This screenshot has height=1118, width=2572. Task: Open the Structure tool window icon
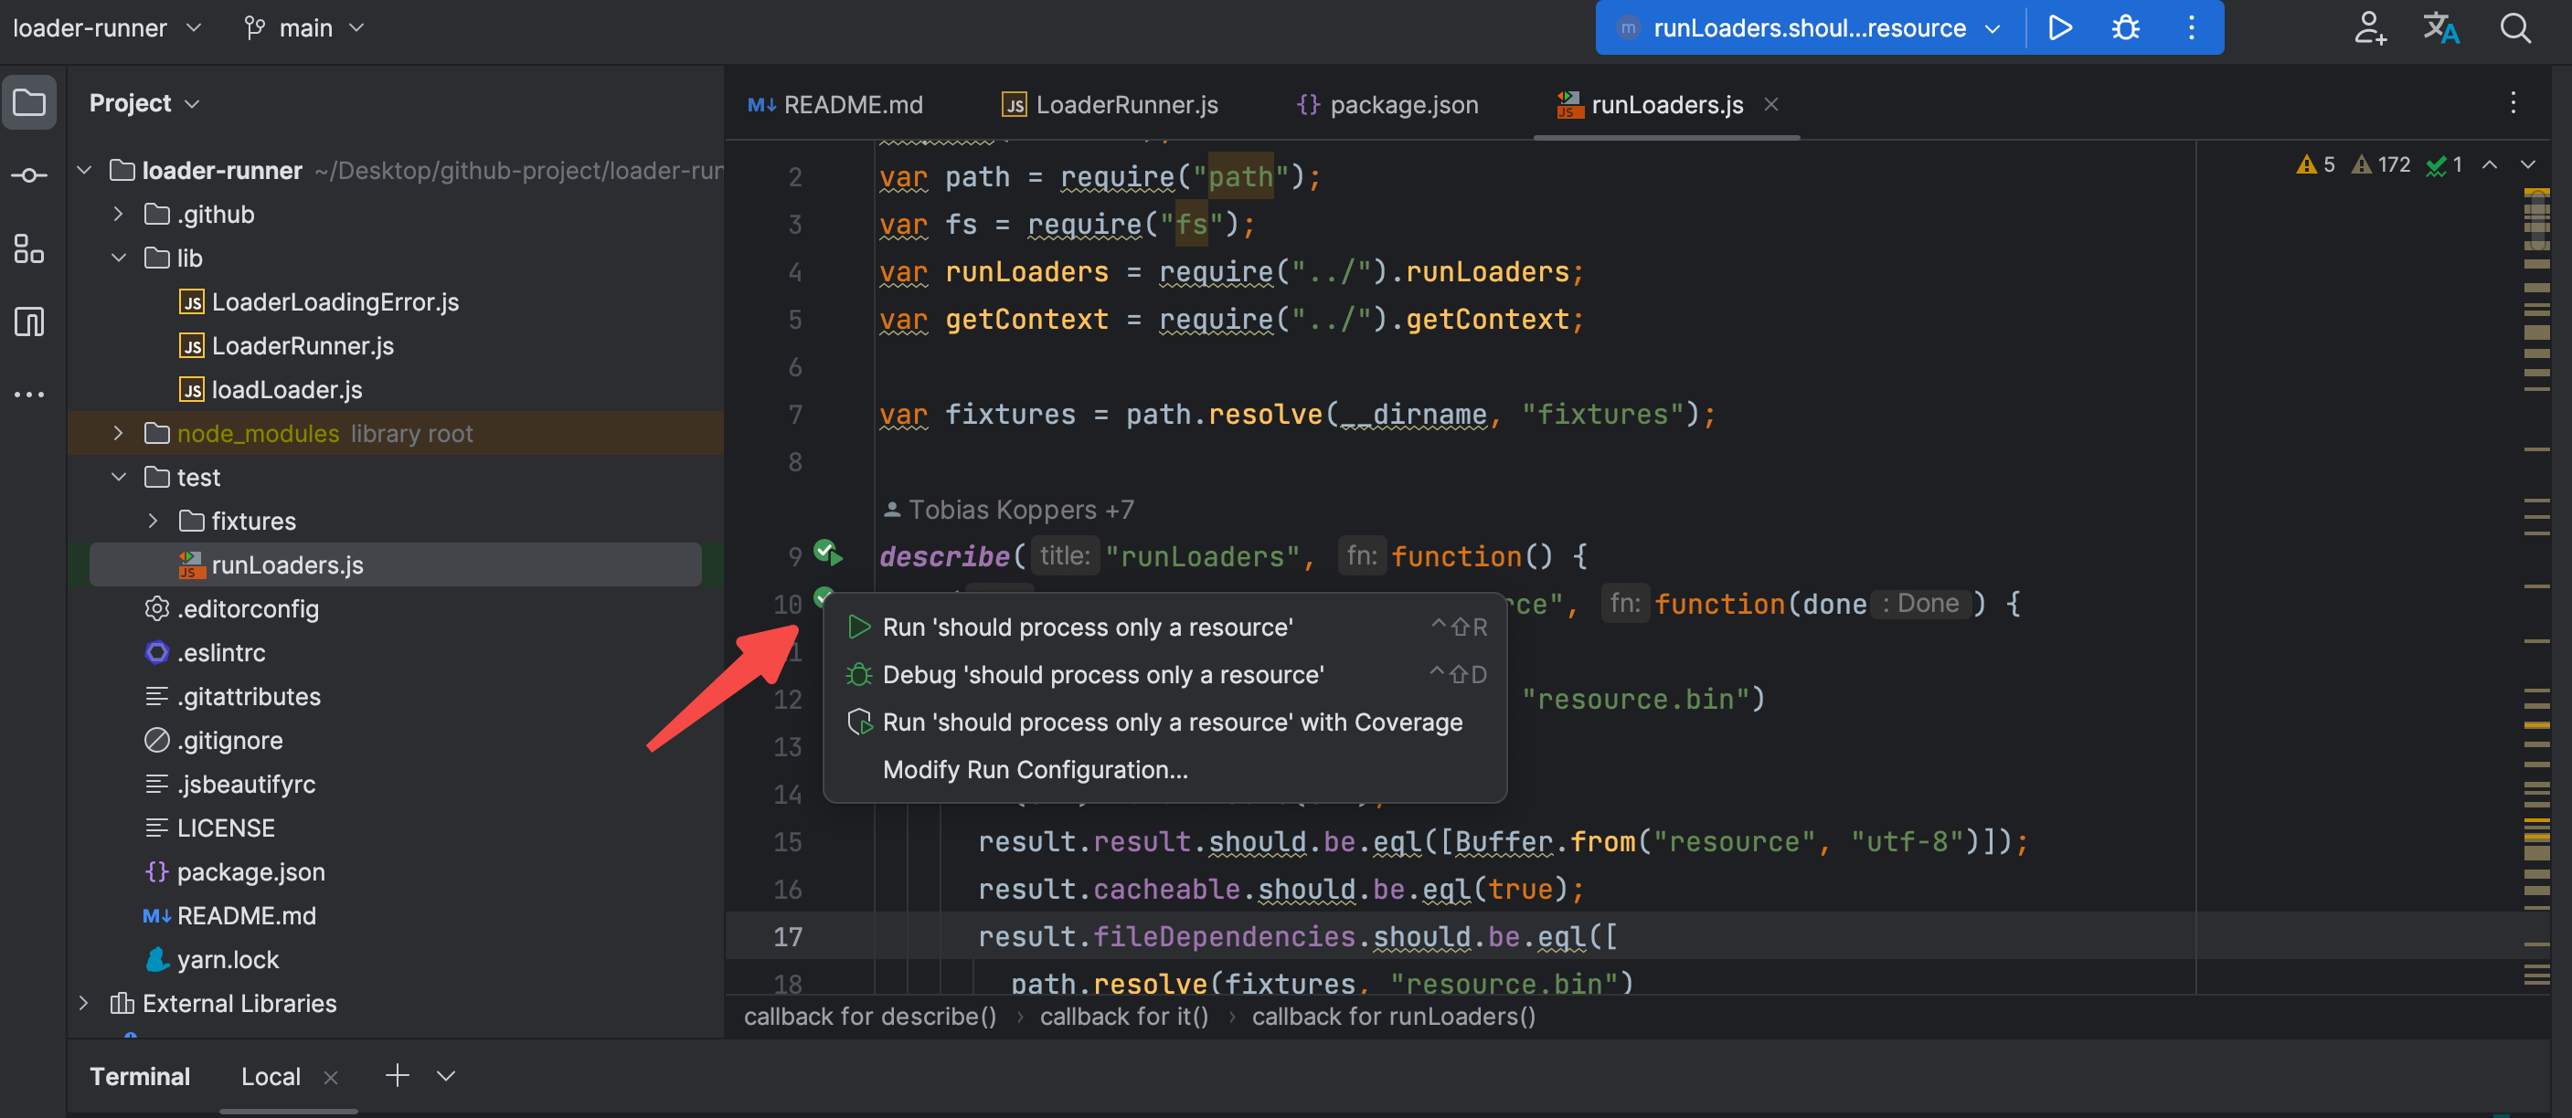(29, 248)
